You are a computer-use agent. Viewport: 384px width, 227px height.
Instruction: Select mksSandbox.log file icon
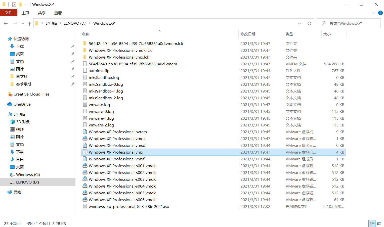coord(85,77)
